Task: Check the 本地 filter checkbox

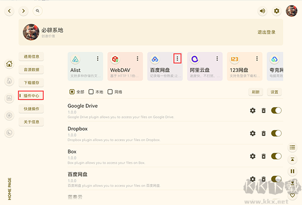Action: tap(91, 92)
